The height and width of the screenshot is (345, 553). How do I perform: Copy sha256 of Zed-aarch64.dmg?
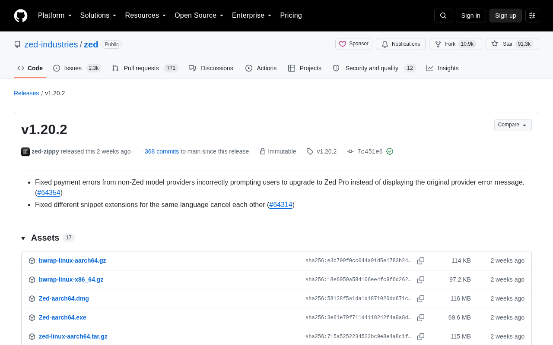pos(421,299)
